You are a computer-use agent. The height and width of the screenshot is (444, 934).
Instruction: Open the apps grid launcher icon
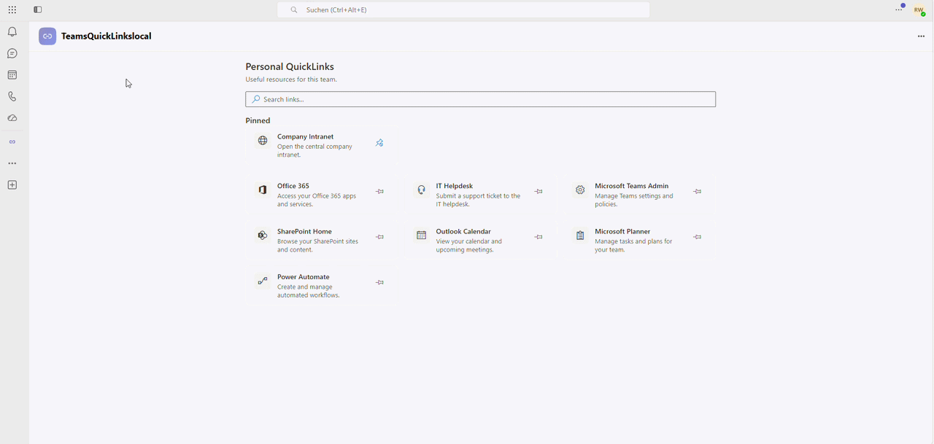[x=12, y=9]
